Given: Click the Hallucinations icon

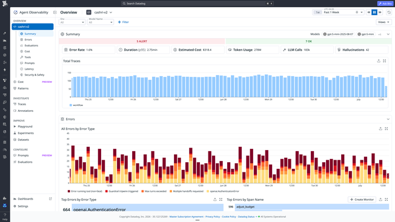Looking at the screenshot, I should click(339, 50).
